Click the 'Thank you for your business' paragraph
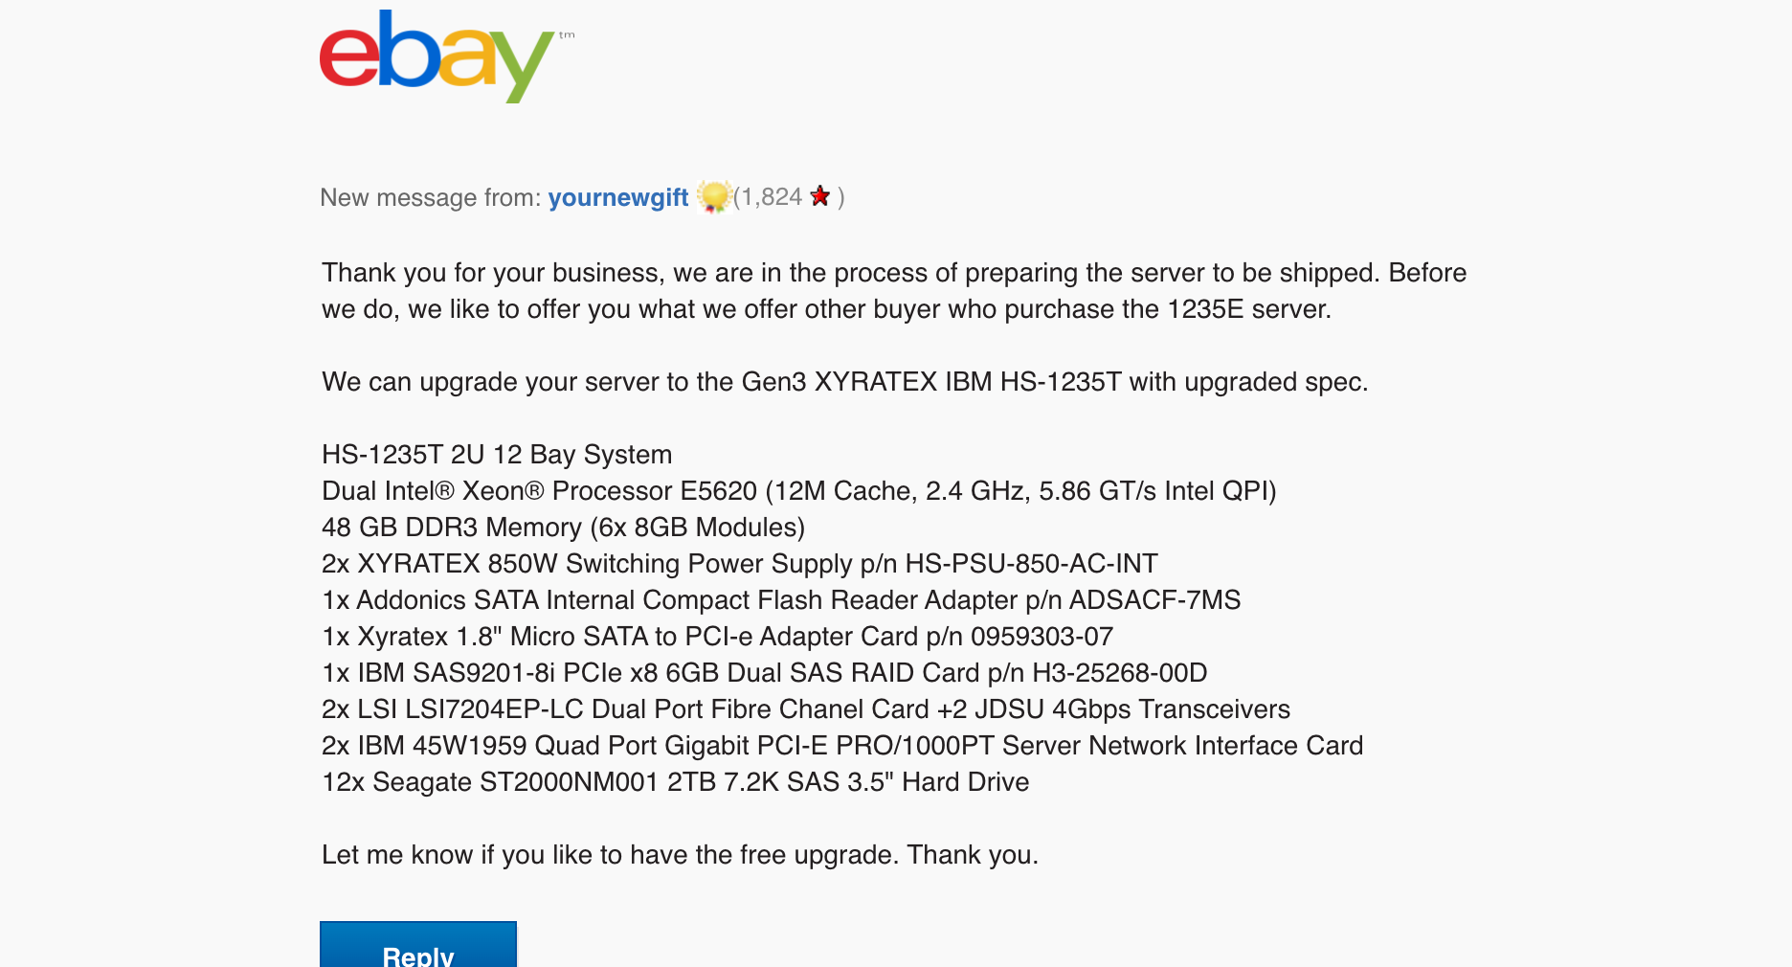This screenshot has width=1792, height=967. pyautogui.click(x=894, y=291)
